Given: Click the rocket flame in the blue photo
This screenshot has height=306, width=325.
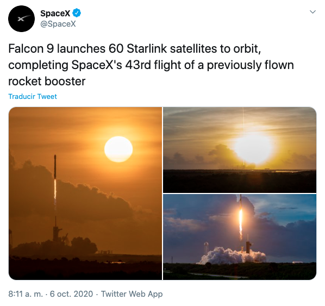Looking at the screenshot, I should pos(241,224).
